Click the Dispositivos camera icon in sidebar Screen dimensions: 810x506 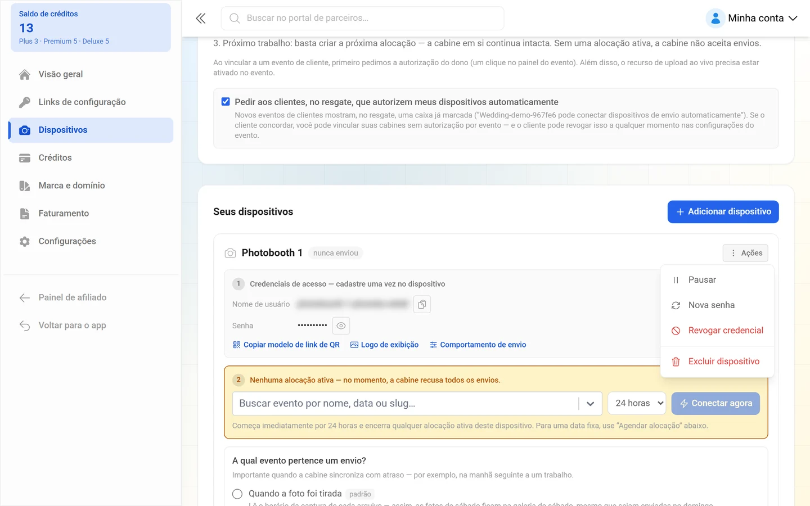coord(25,130)
